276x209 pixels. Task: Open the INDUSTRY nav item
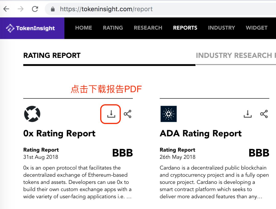pyautogui.click(x=221, y=28)
